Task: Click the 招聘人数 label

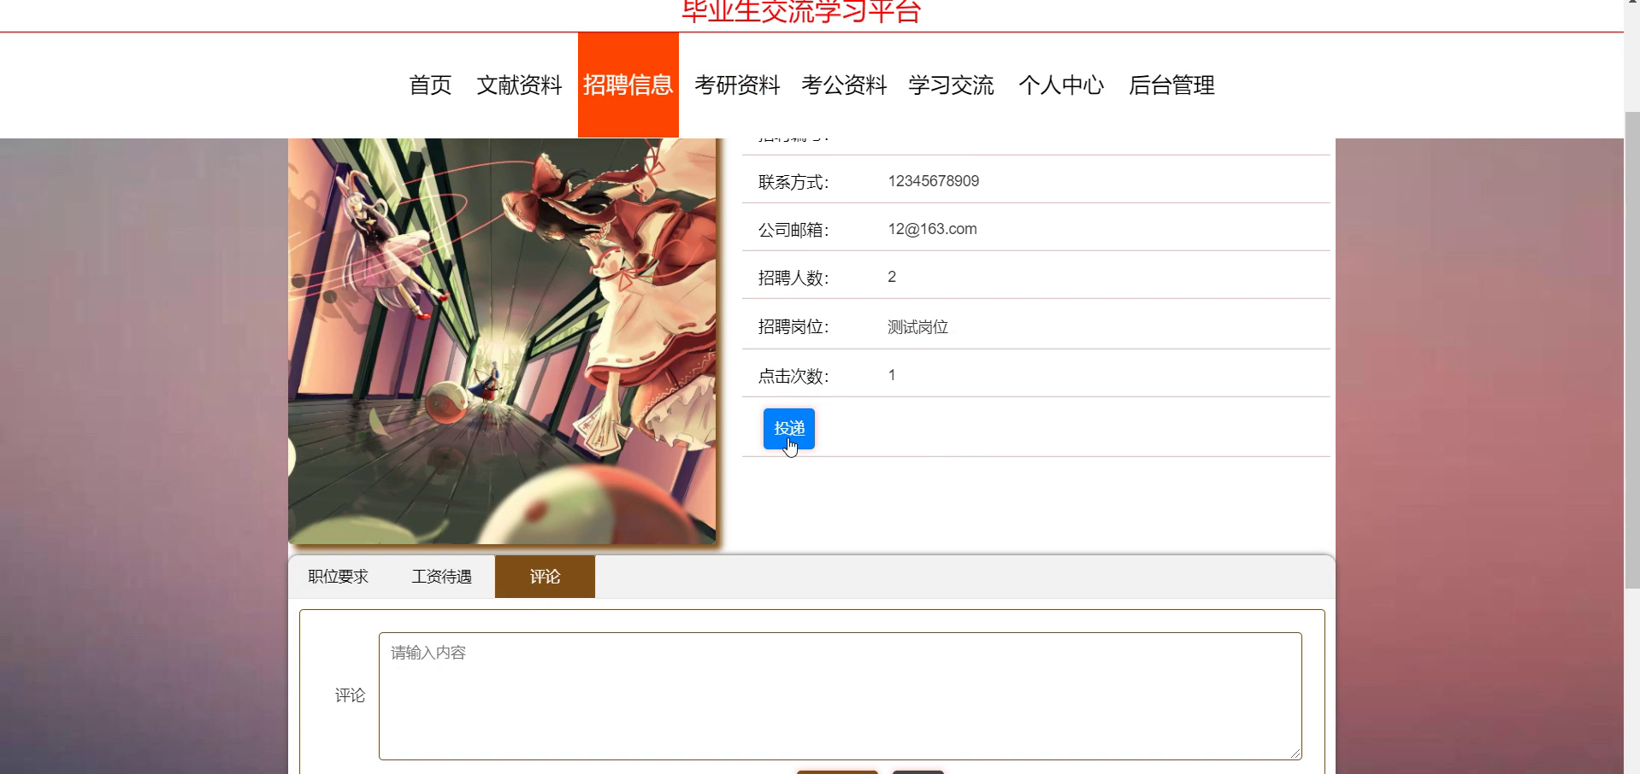Action: coord(793,278)
